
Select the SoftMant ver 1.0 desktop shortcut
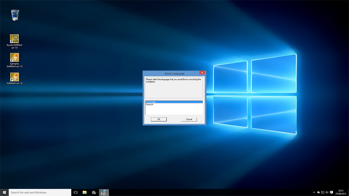pos(14,77)
